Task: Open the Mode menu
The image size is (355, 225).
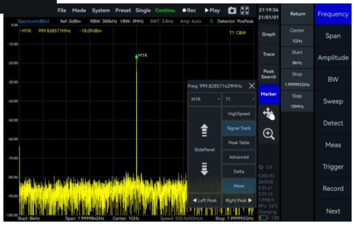Action: click(x=79, y=10)
